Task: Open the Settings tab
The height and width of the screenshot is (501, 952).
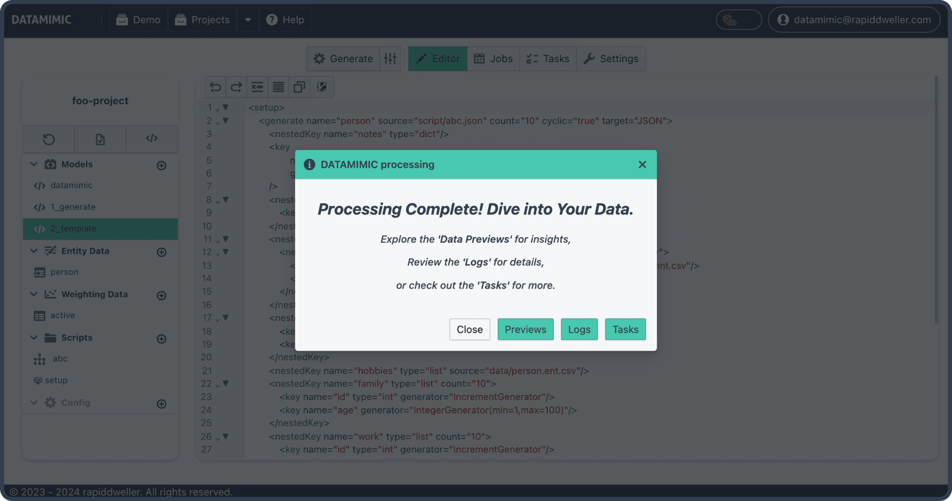Action: (x=611, y=59)
